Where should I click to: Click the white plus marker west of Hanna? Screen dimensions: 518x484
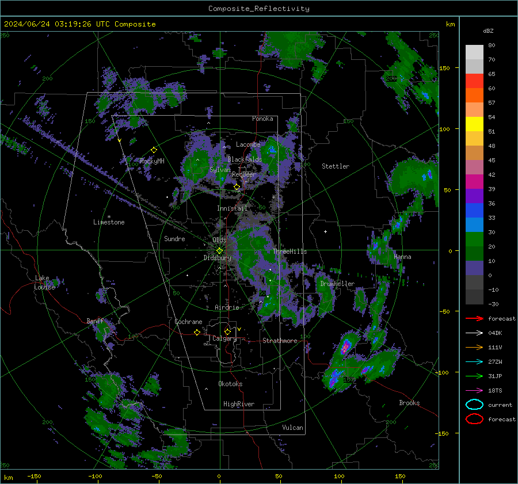click(325, 231)
